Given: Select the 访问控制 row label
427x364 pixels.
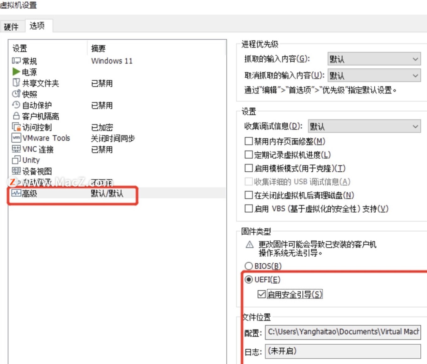Looking at the screenshot, I should tap(37, 127).
